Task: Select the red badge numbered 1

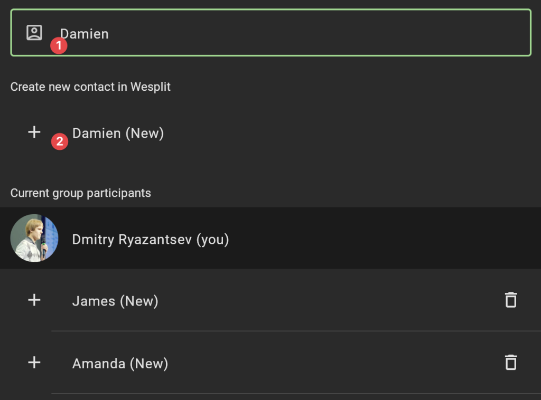Action: 59,45
